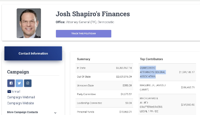The width and height of the screenshot is (200, 115).
Task: Click the More Campaign Contacts label
Action: (22, 112)
